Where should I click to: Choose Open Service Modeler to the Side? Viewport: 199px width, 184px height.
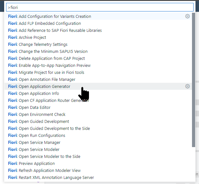(x=98, y=157)
